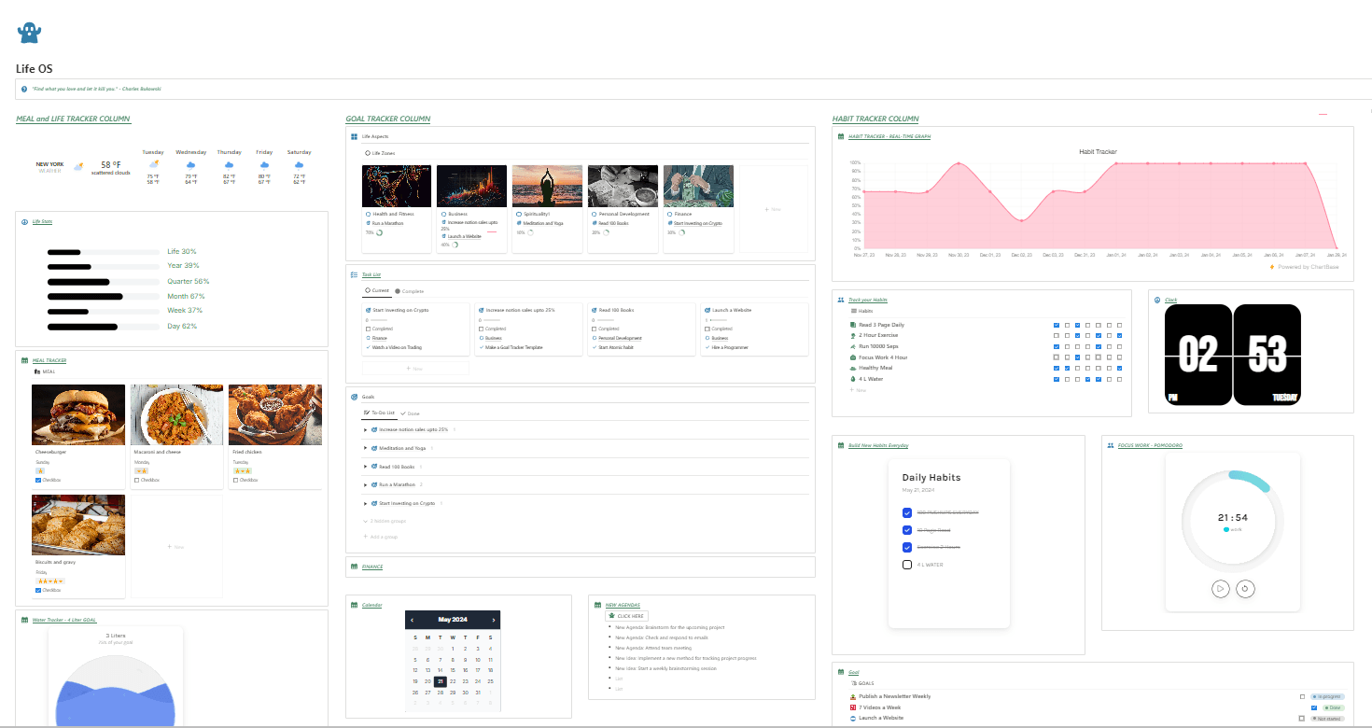Click the Read 3 Page Daily book icon
Screen dimensions: 1372x728
click(853, 325)
